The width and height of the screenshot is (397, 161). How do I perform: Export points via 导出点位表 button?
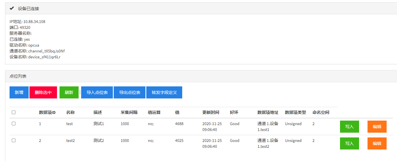click(x=130, y=92)
